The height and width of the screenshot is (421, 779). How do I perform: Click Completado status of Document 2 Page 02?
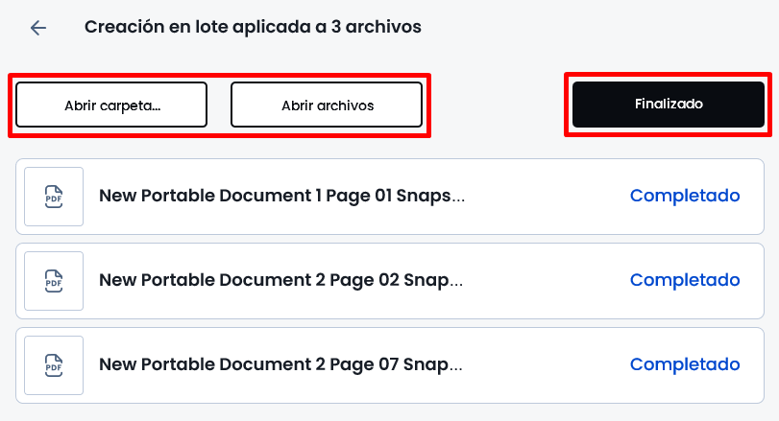point(685,280)
